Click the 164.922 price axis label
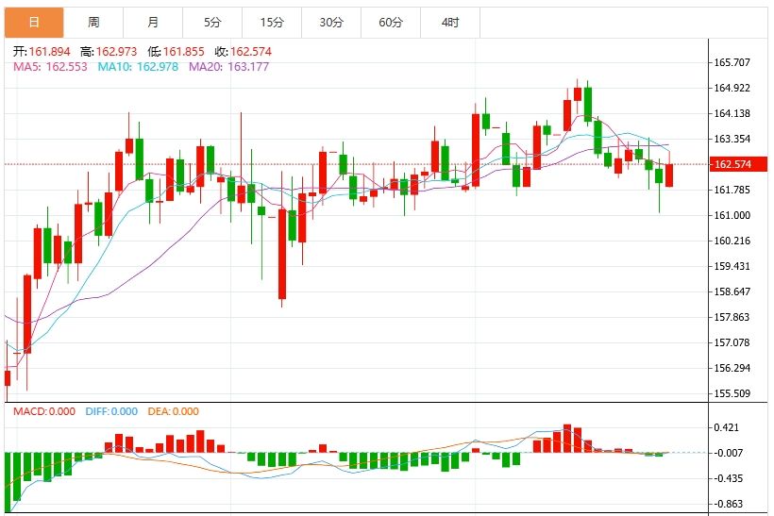Screen dimensions: 774x516 pos(732,88)
